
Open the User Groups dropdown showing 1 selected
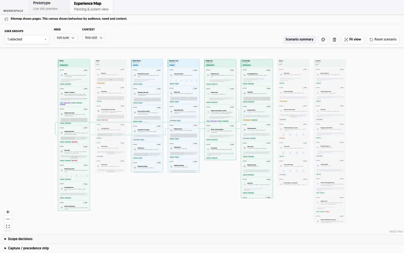[27, 39]
